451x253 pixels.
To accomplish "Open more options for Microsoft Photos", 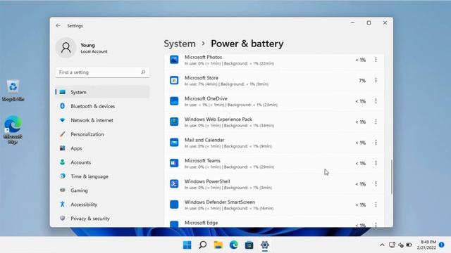I will (376, 60).
